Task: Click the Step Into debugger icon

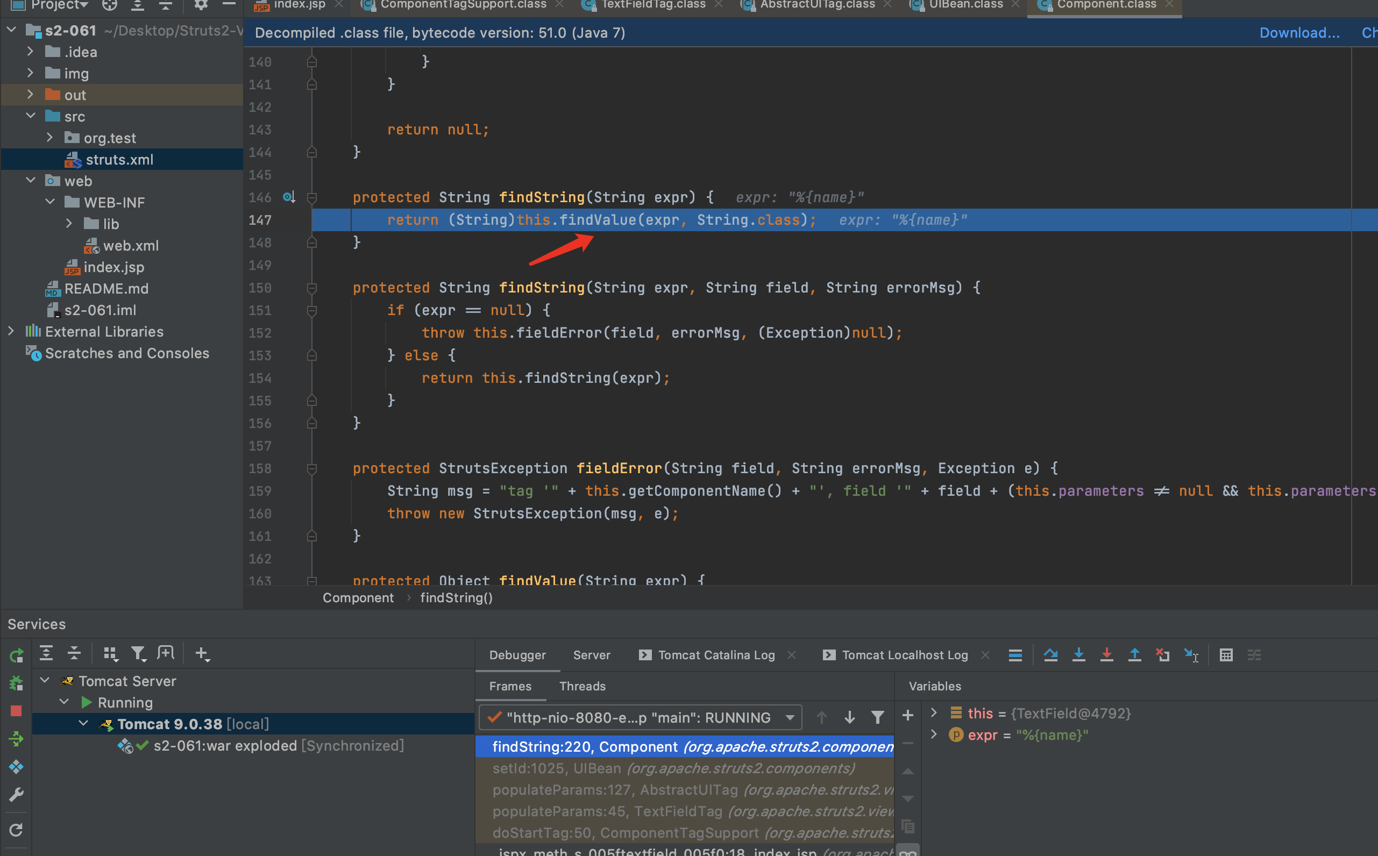Action: tap(1079, 655)
